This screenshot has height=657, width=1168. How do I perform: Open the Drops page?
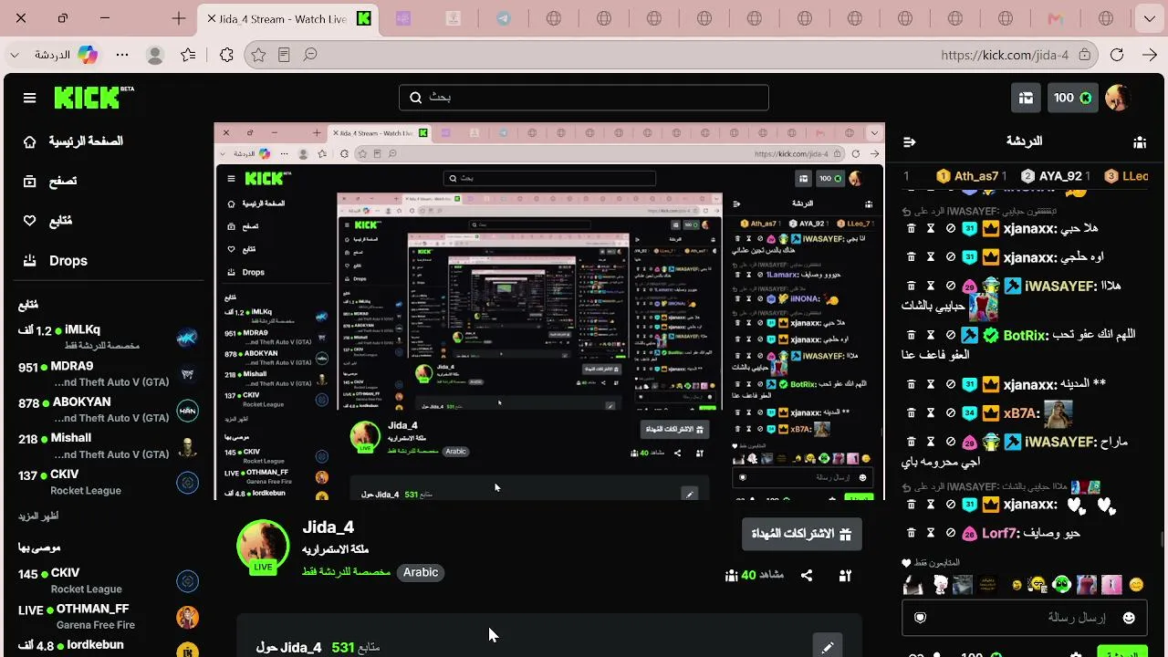click(55, 261)
